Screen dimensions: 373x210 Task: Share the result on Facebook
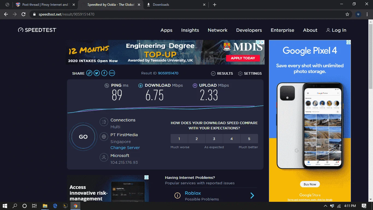coord(104,73)
